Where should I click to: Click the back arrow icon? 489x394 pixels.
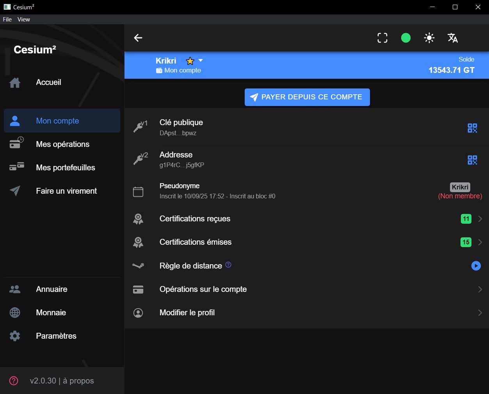[138, 38]
